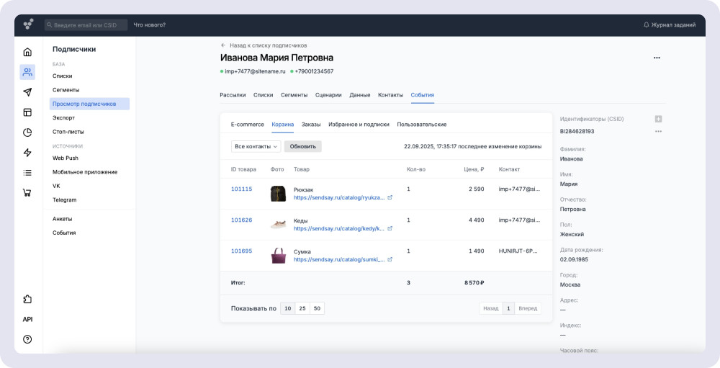This screenshot has height=368, width=720.
Task: Open the home icon in left rail
Action: pos(27,52)
